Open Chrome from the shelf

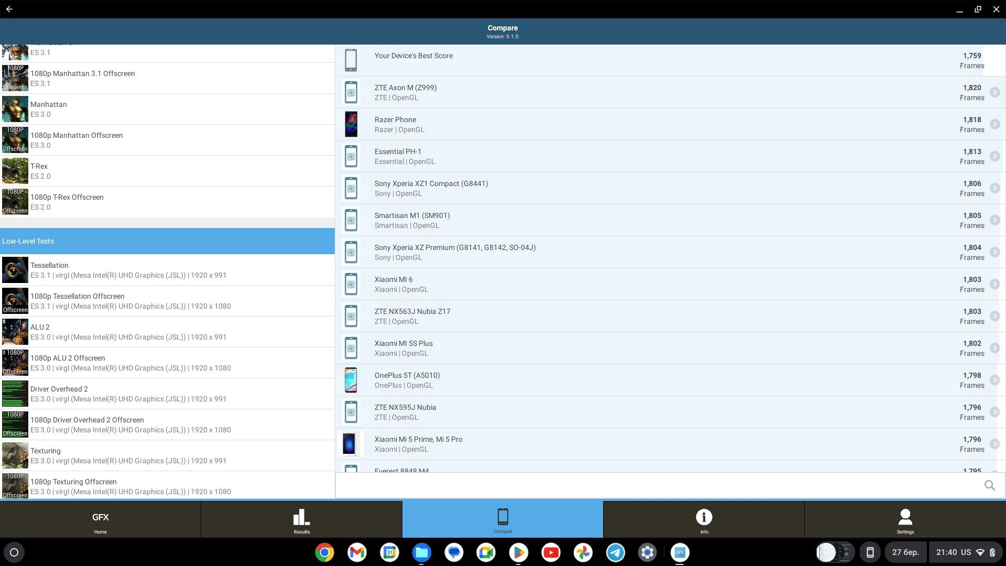click(324, 552)
